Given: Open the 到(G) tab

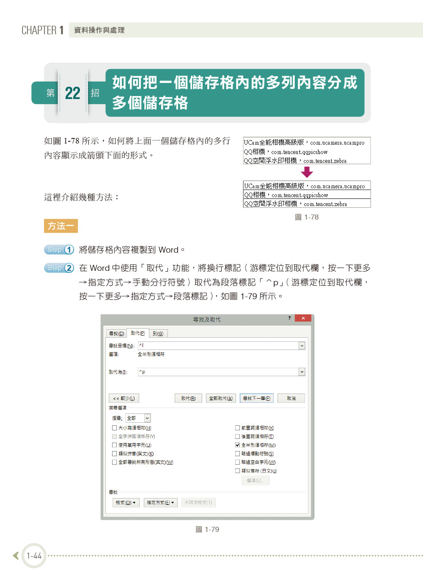Looking at the screenshot, I should 158,333.
